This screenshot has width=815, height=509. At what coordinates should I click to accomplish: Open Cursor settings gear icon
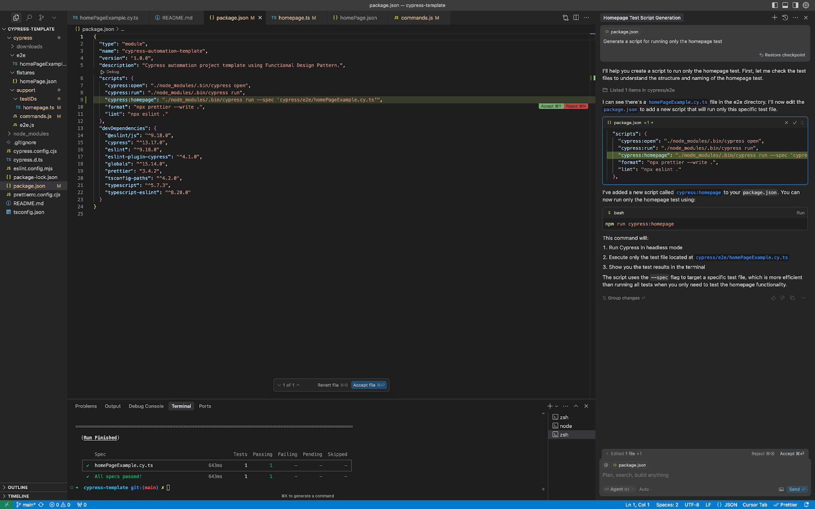806,5
